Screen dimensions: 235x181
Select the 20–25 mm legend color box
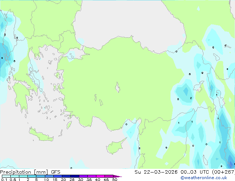click(66, 176)
